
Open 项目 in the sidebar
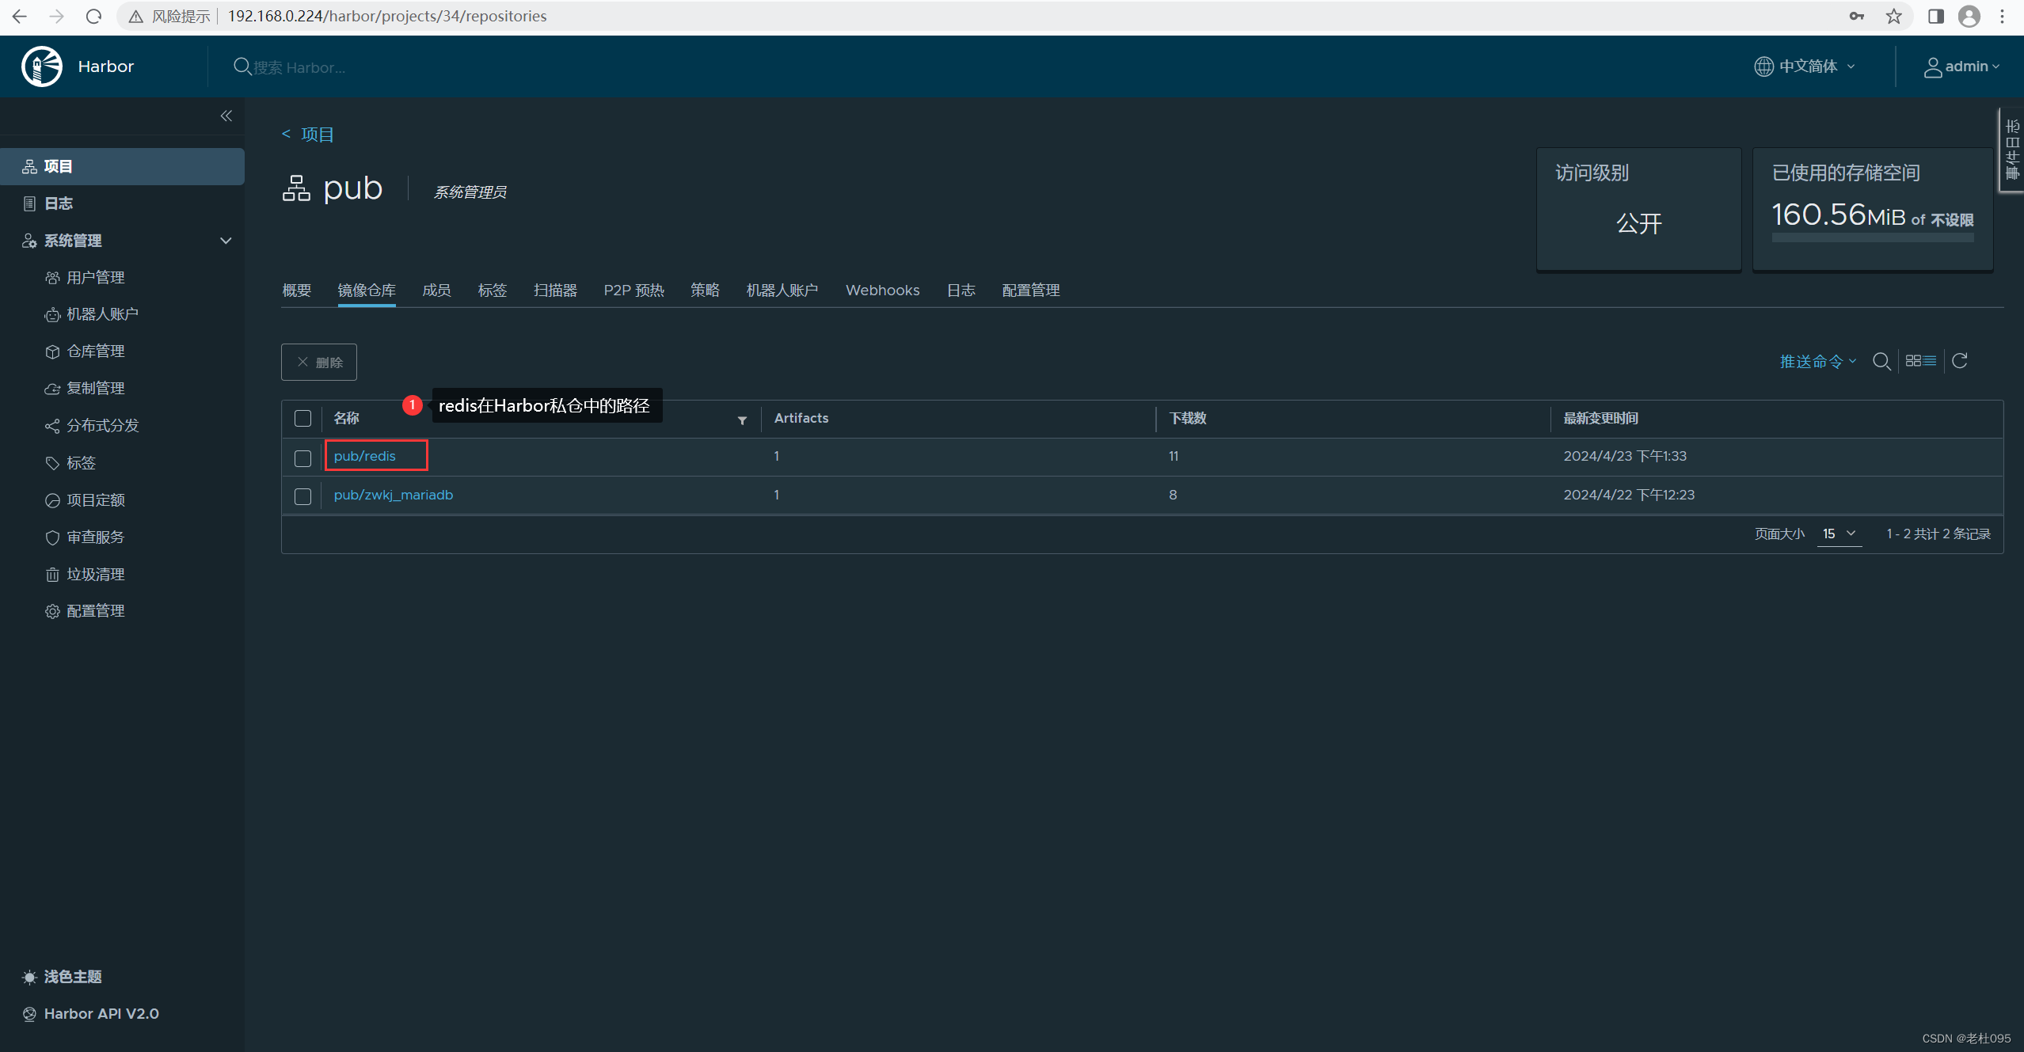[122, 166]
